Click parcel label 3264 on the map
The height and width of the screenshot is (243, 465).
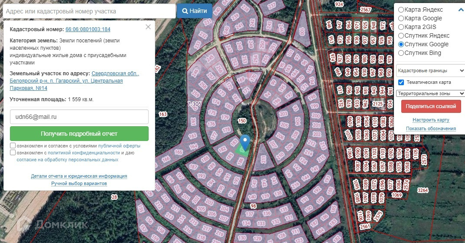[423, 190]
